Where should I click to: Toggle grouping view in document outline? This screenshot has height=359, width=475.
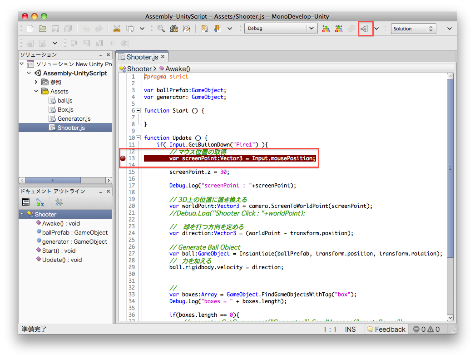pyautogui.click(x=26, y=202)
